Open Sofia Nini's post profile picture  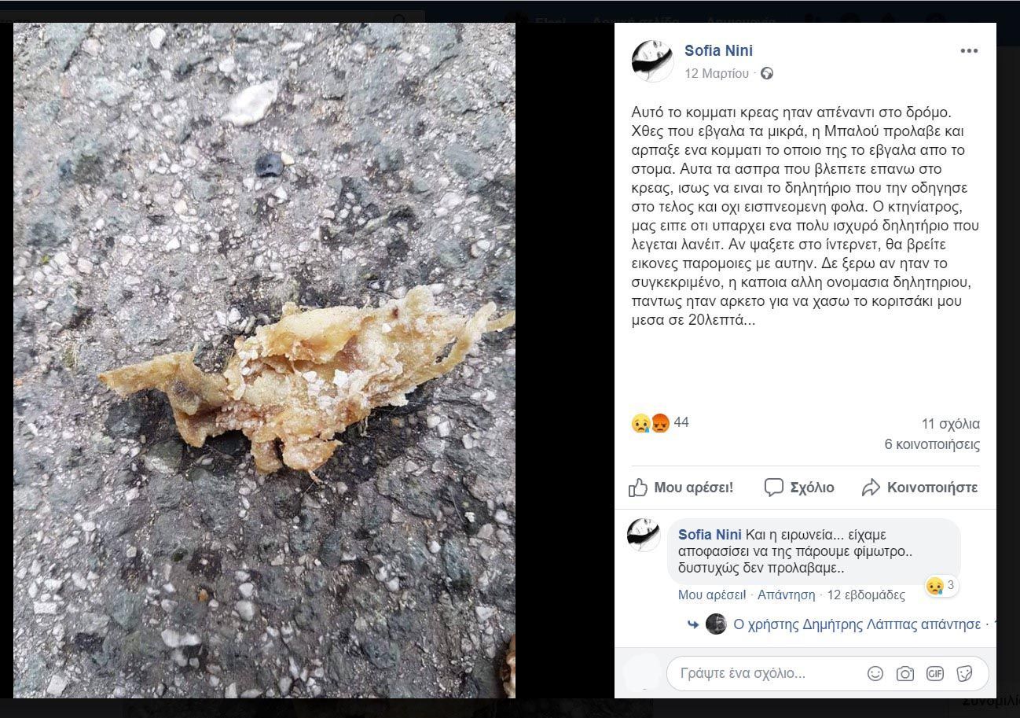coord(652,61)
